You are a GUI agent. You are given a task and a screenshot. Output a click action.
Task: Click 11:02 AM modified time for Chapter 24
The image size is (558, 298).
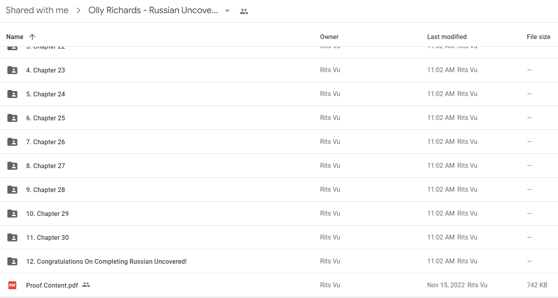click(441, 94)
